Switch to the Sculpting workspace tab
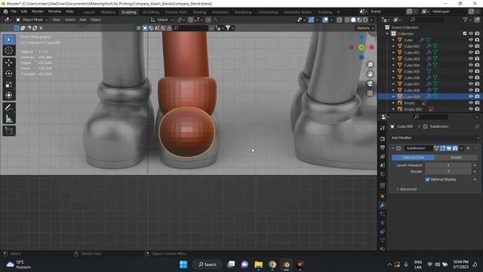This screenshot has width=483, height=272. pos(128,12)
